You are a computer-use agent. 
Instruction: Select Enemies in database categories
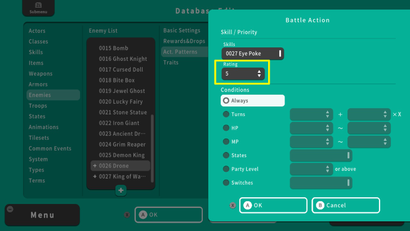point(53,95)
